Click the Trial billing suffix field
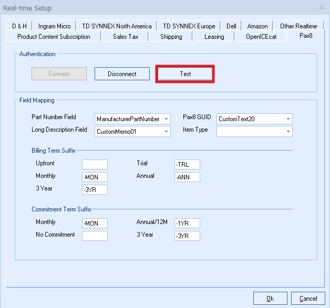330x308 pixels. (x=187, y=165)
